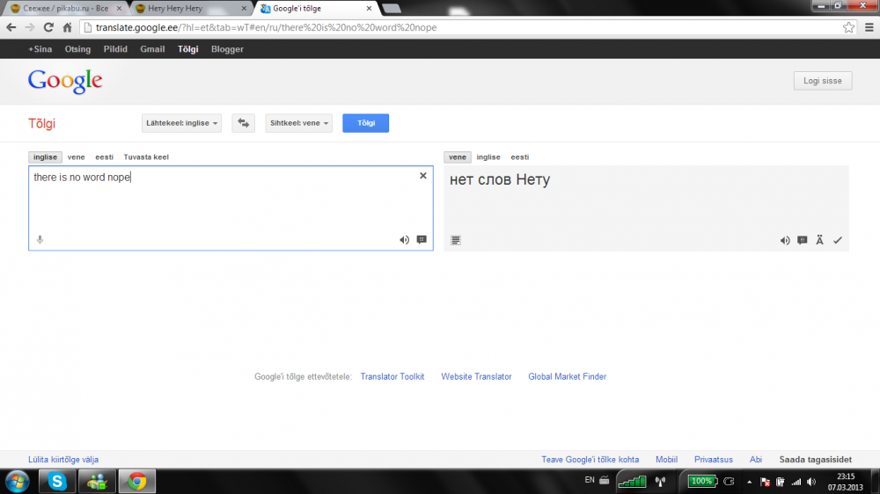This screenshot has width=880, height=494.
Task: Open a new browser tab
Action: tap(392, 9)
